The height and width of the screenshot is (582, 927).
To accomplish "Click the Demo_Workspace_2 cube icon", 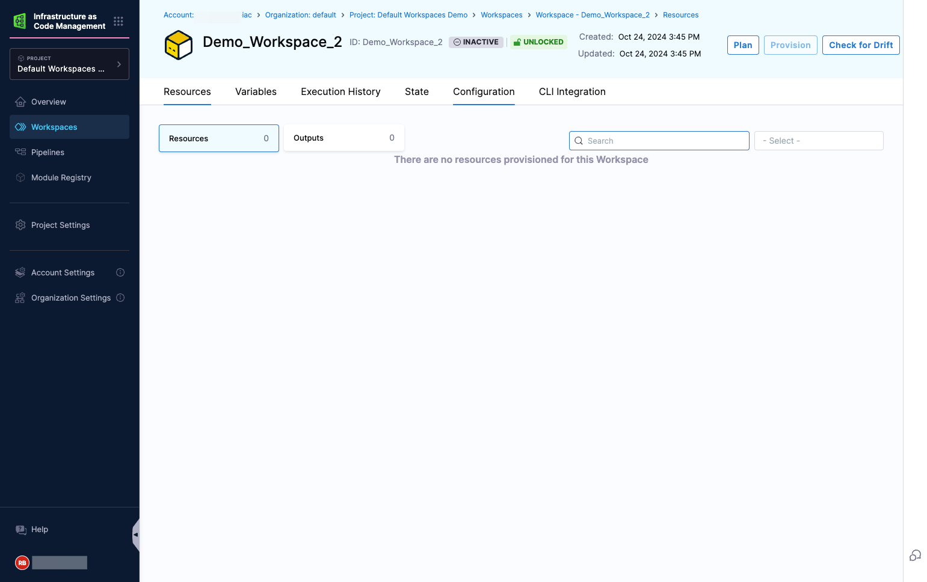I will point(179,45).
